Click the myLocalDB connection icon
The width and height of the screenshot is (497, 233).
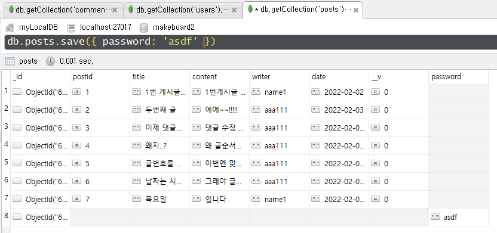10,27
